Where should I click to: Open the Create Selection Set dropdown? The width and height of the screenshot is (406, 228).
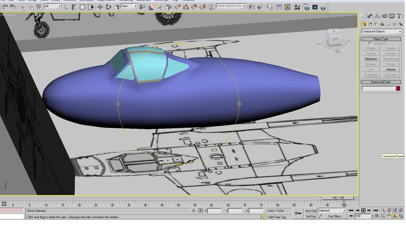231,6
